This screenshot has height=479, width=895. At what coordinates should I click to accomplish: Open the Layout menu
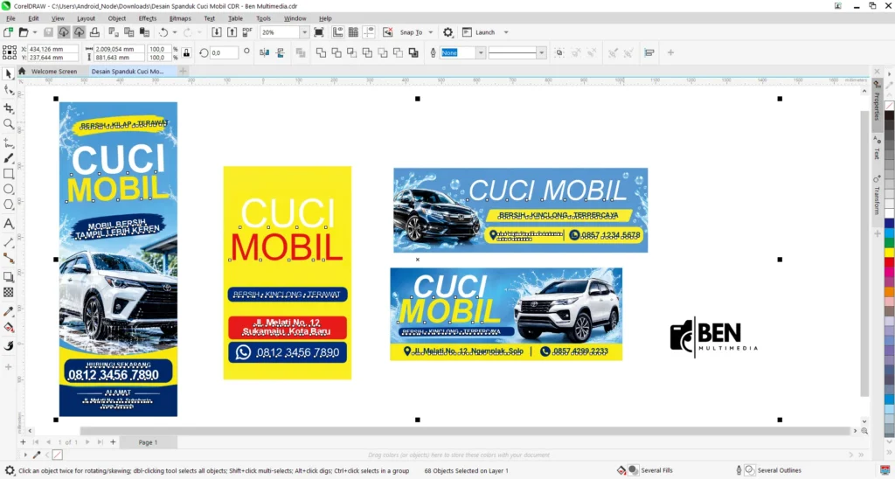pyautogui.click(x=87, y=18)
